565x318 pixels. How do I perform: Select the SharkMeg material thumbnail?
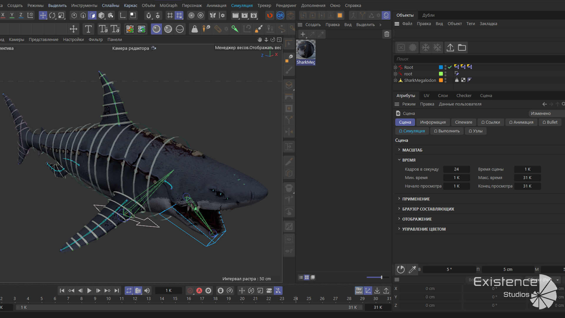coord(306,52)
